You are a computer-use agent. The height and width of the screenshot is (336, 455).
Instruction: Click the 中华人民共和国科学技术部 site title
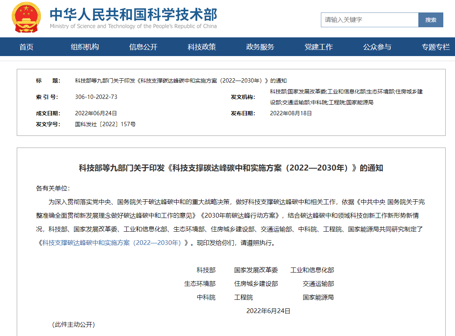[133, 14]
